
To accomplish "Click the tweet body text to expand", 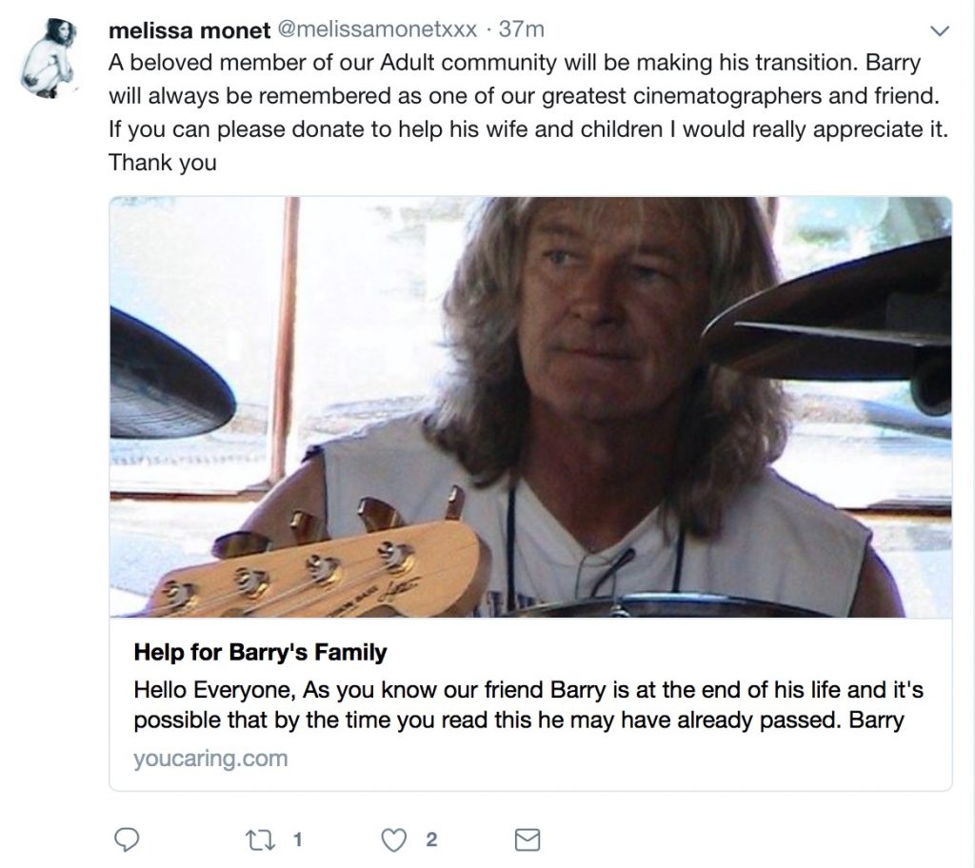I will pyautogui.click(x=527, y=112).
